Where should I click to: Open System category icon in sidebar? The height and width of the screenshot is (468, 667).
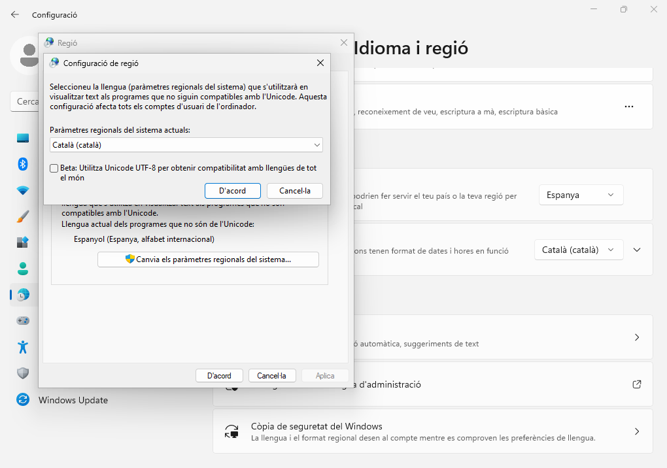coord(23,138)
